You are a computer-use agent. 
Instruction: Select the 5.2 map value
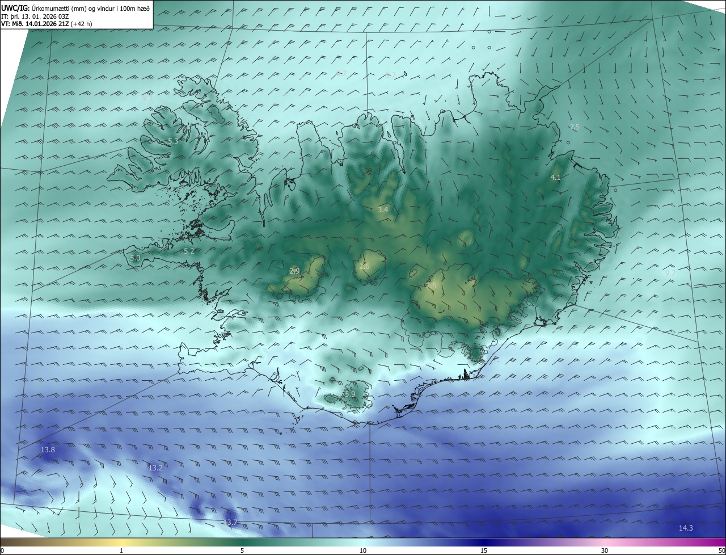coord(189,251)
